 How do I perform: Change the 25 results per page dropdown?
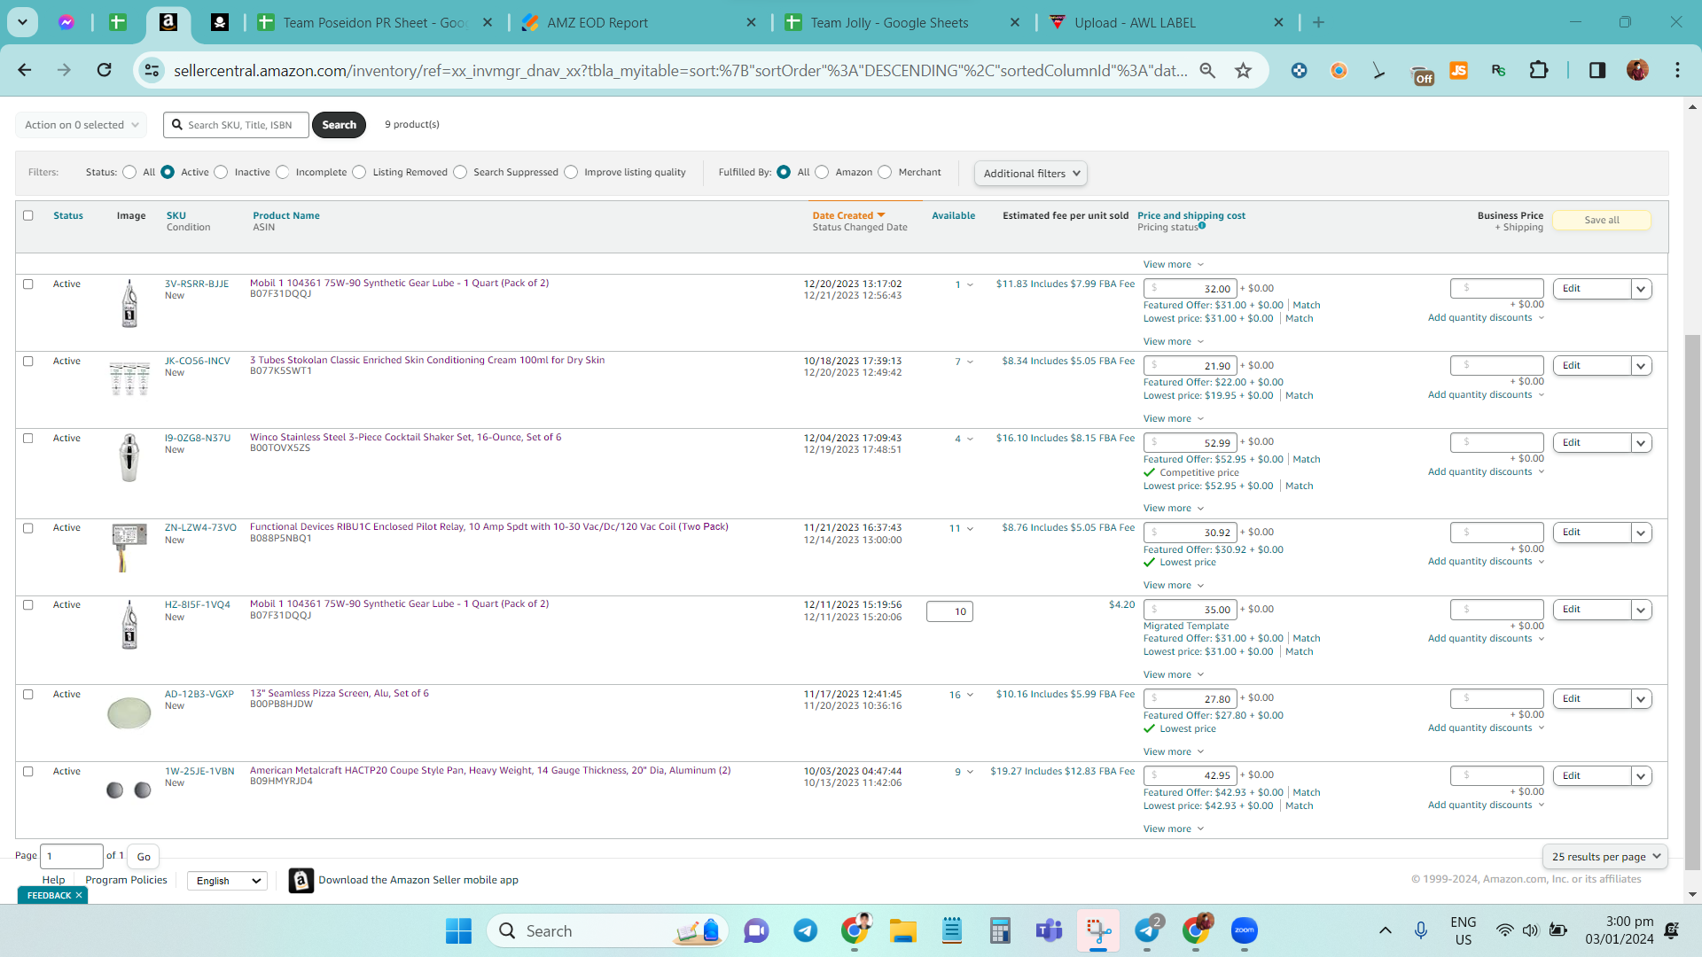pos(1605,857)
